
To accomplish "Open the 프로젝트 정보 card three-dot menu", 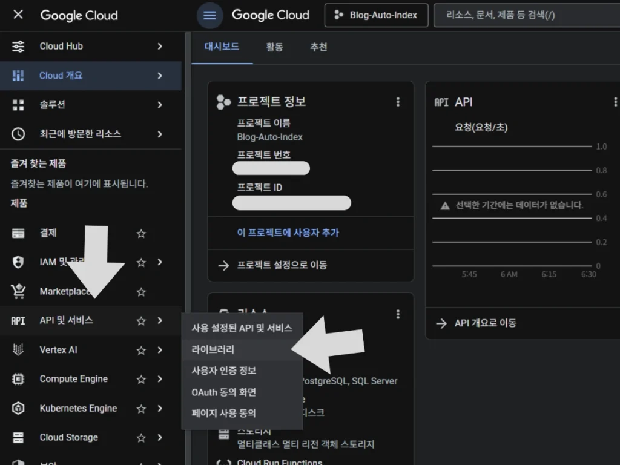I will pos(398,102).
